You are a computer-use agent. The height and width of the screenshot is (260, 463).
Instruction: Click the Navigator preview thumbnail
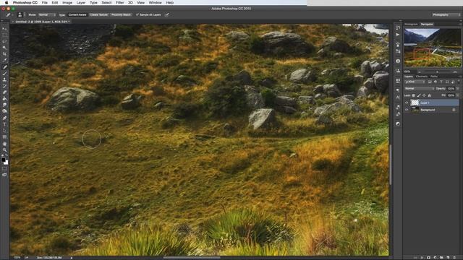433,48
